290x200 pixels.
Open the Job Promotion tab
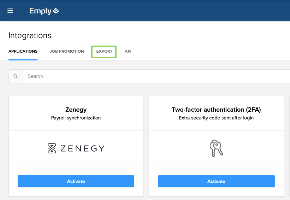tap(67, 51)
